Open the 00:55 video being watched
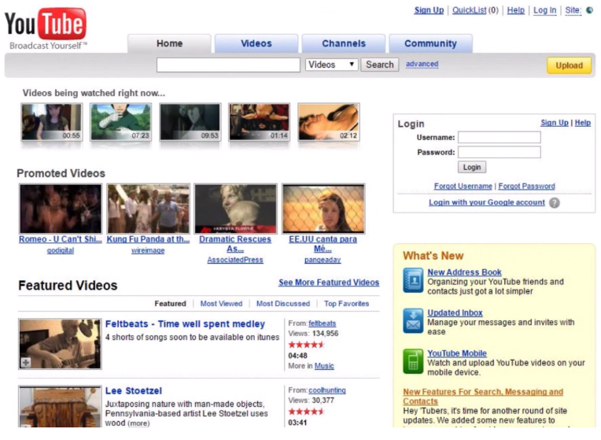The image size is (601, 440). point(51,122)
